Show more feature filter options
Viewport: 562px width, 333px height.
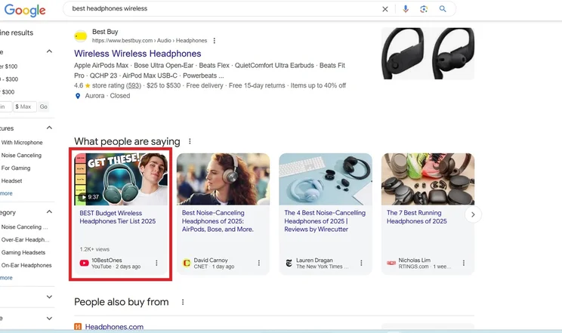6,193
